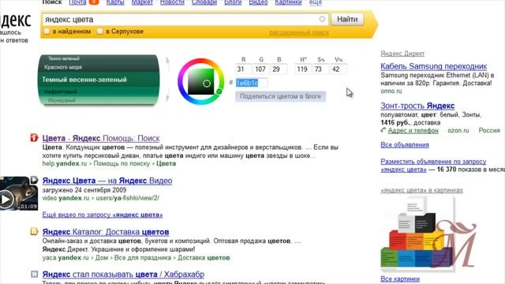Open the Маркет tab
The height and width of the screenshot is (284, 505).
[x=142, y=2]
